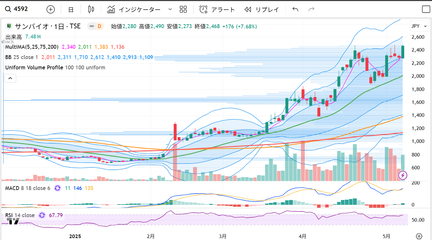
Task: Click the magenta 2,340 MA value
Action: coord(68,47)
